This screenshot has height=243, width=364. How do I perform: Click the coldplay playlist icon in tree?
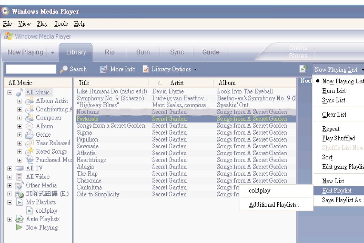30,211
